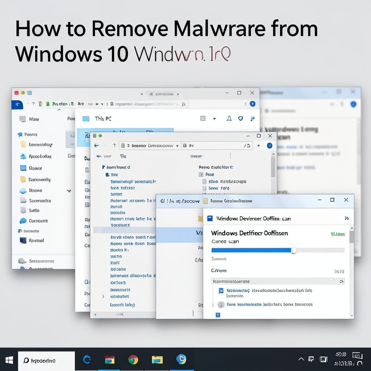Close the 'Comtiition' tab in left window

178,94
